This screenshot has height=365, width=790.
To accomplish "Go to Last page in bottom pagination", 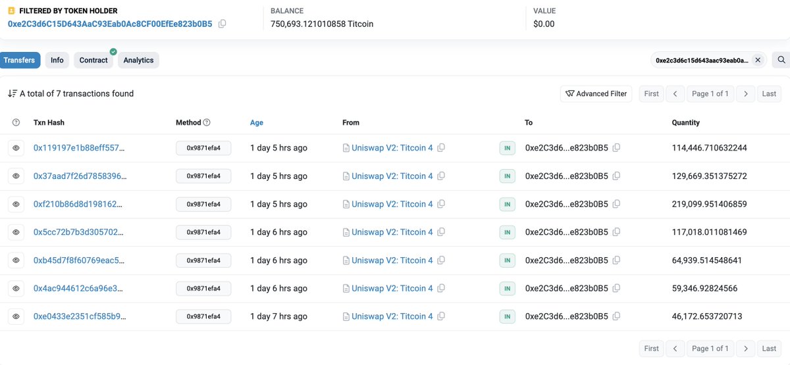I will click(x=770, y=349).
